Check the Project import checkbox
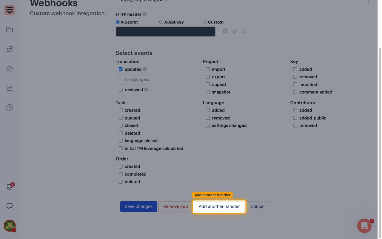The width and height of the screenshot is (382, 239). click(x=208, y=69)
